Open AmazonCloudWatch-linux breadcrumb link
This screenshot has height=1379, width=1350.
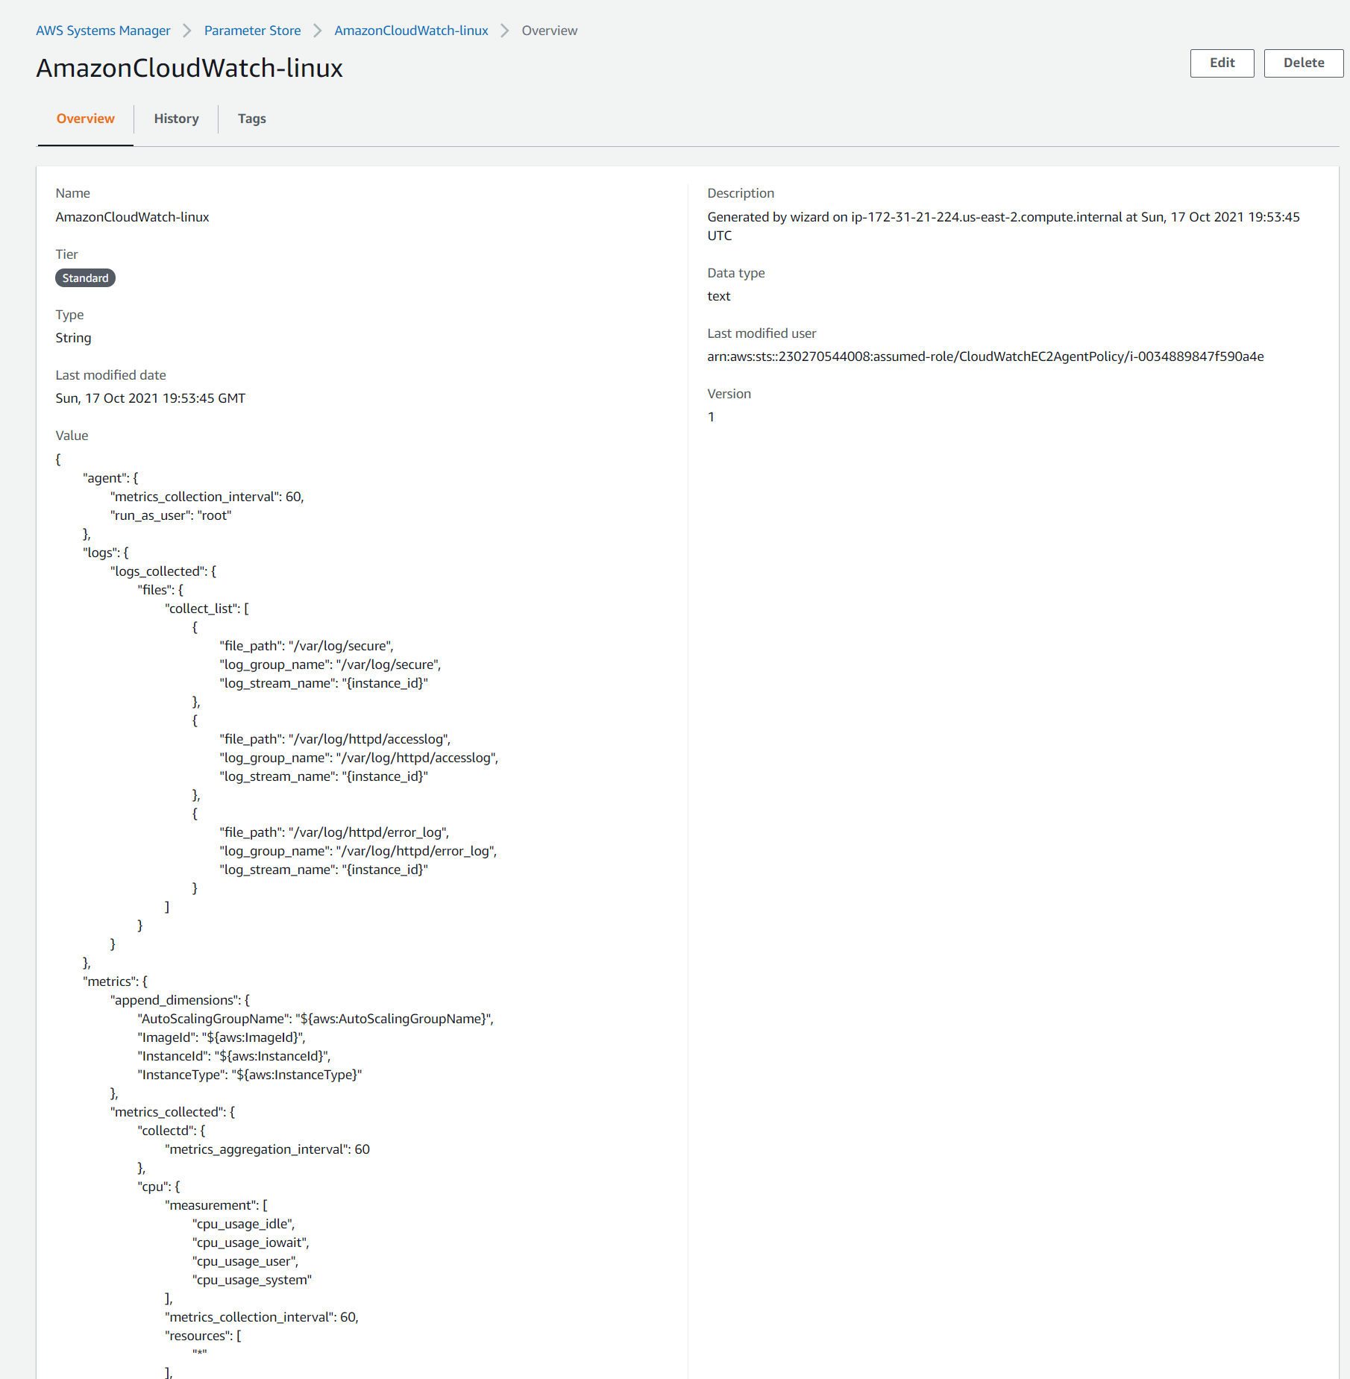point(411,31)
